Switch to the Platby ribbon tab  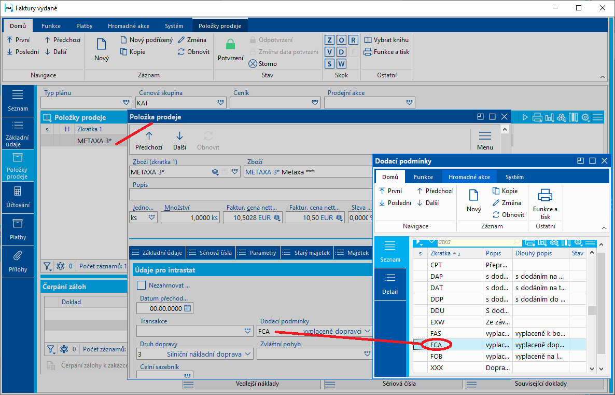click(x=84, y=26)
